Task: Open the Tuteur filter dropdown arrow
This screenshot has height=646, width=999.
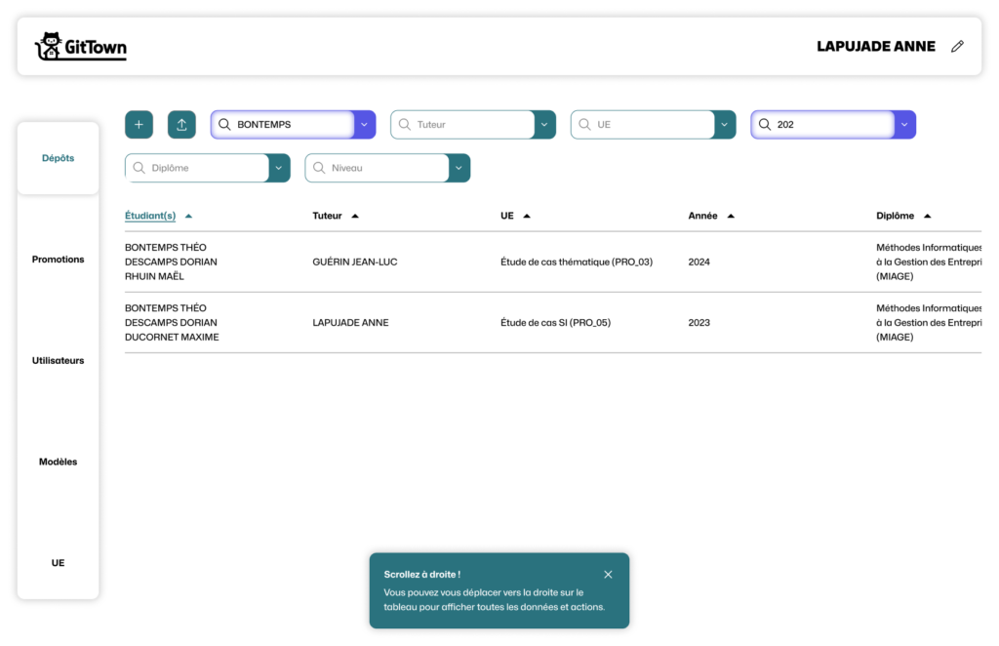Action: point(544,125)
